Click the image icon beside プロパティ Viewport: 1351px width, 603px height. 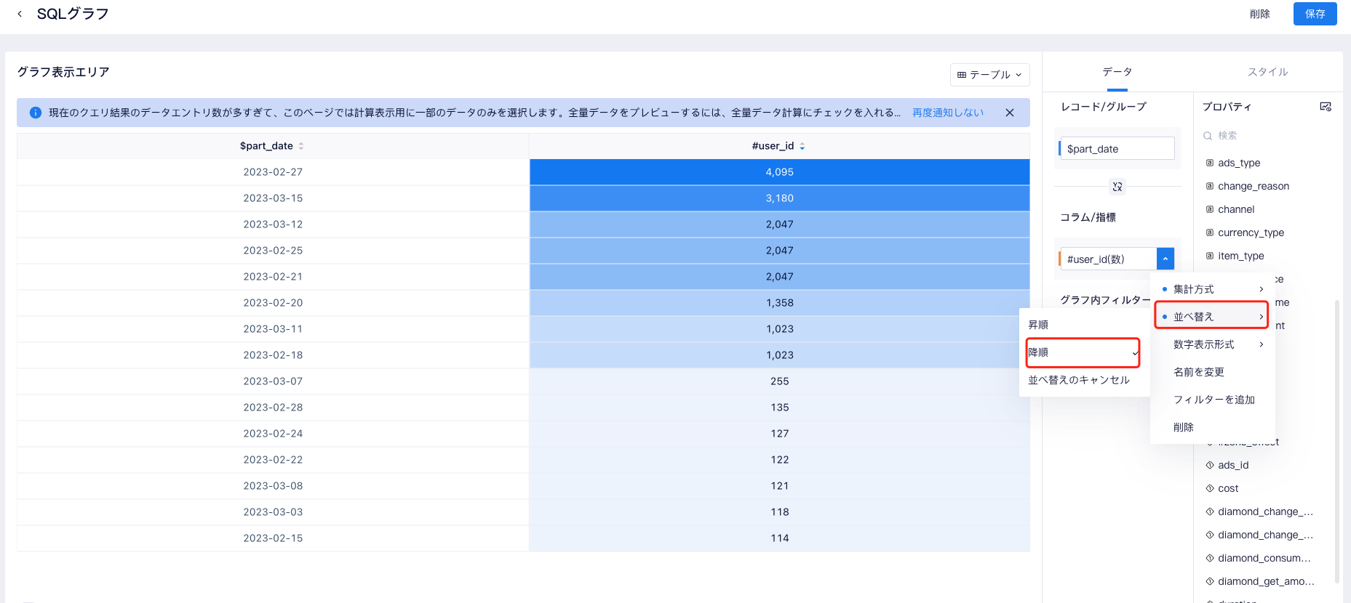coord(1326,107)
